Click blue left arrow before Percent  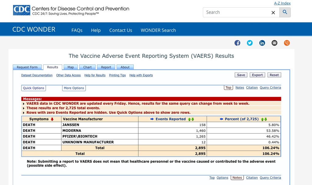[221, 119]
